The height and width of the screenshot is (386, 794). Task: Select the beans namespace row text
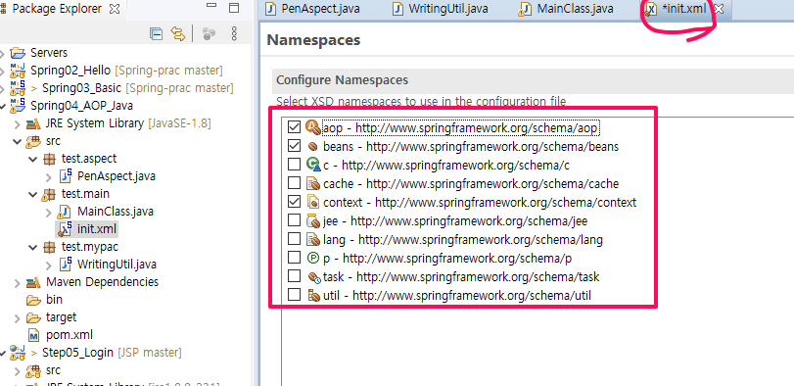pos(470,146)
